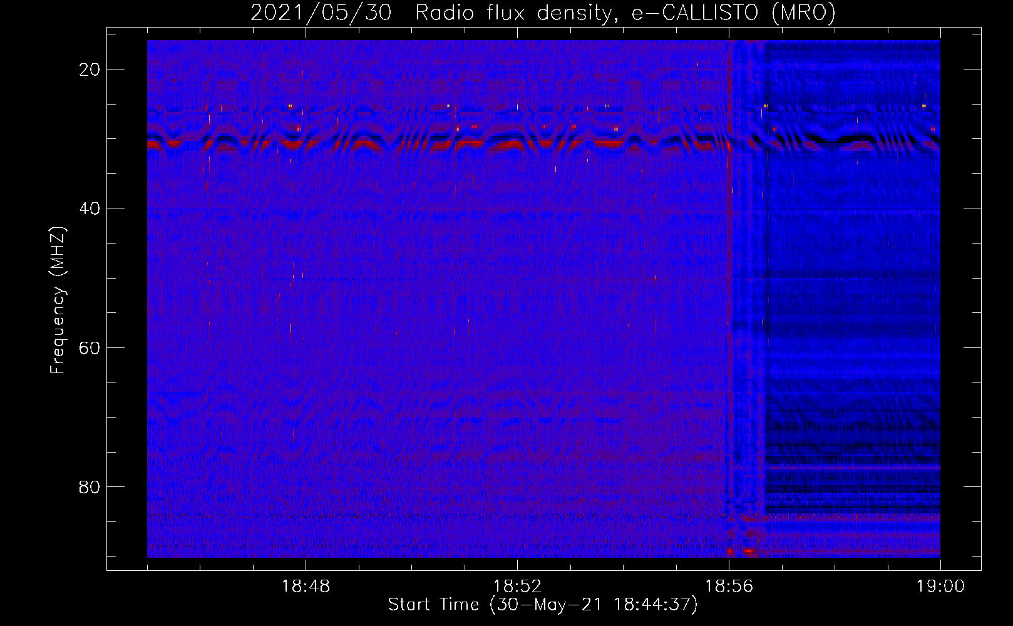Click the 19:00 time tick label
Screen dimensions: 1013x626
pos(940,587)
